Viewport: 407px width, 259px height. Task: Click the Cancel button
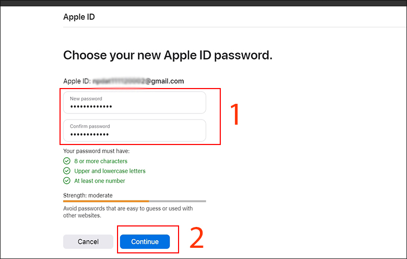coord(88,242)
